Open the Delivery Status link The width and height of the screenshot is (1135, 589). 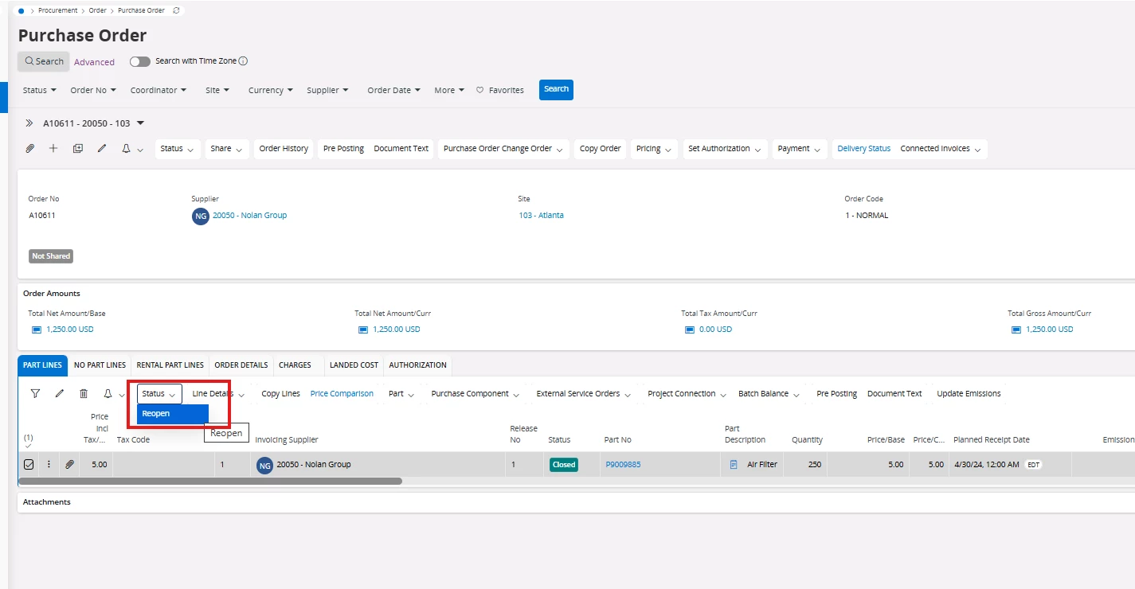[863, 149]
